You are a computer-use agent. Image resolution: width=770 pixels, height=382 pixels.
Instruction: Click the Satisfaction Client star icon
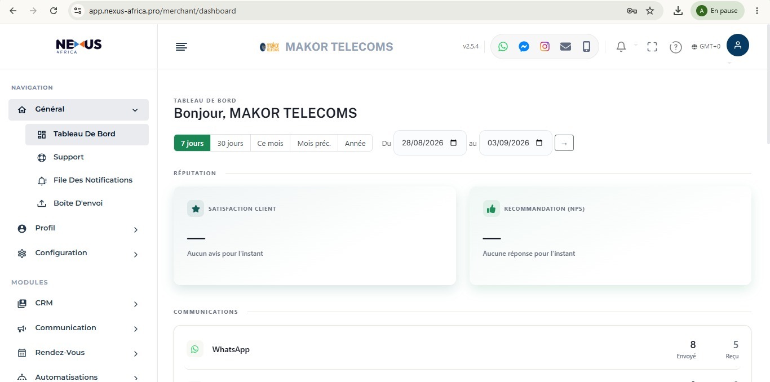click(196, 208)
